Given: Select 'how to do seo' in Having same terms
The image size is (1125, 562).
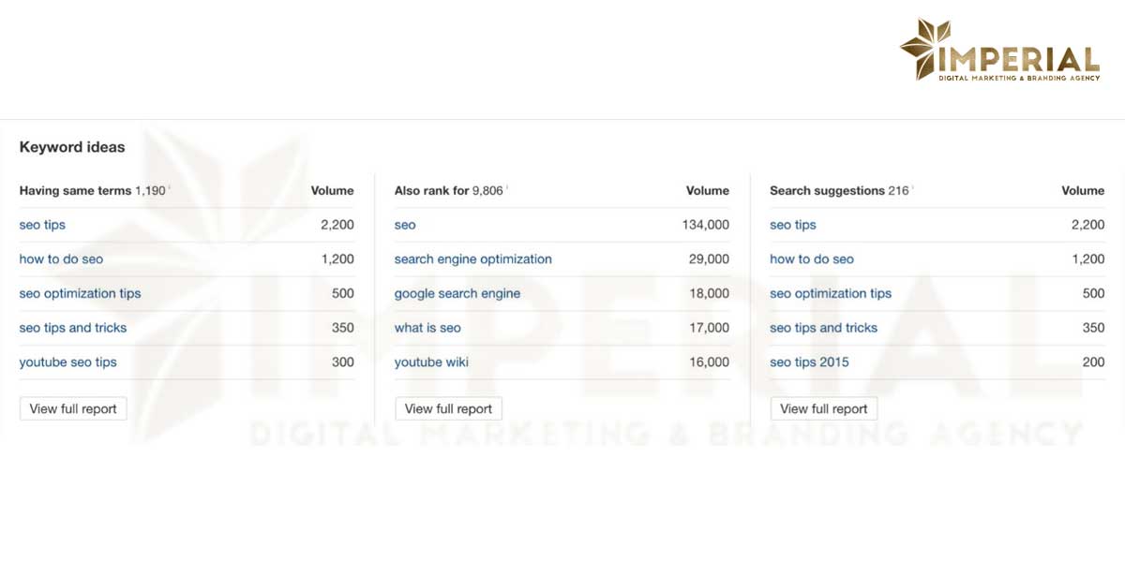Looking at the screenshot, I should pos(61,259).
